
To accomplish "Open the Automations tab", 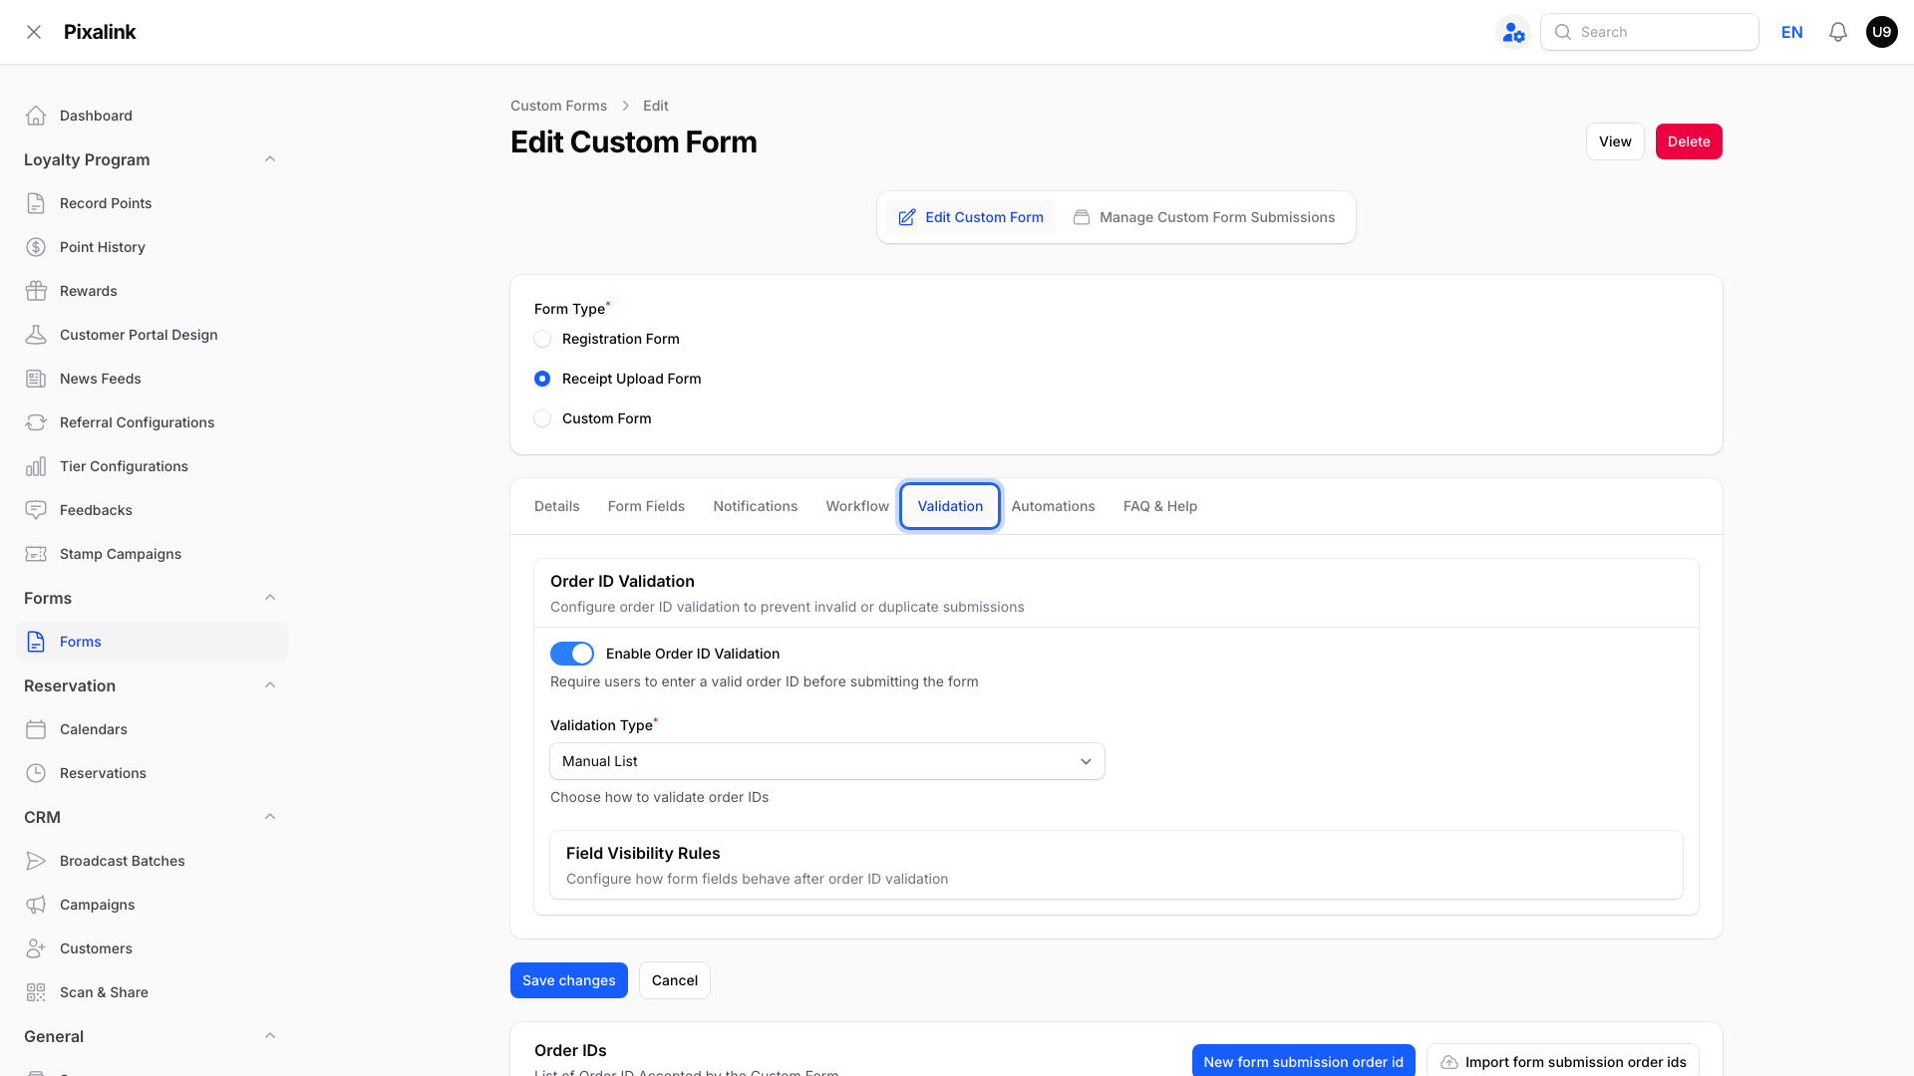I will (1053, 506).
